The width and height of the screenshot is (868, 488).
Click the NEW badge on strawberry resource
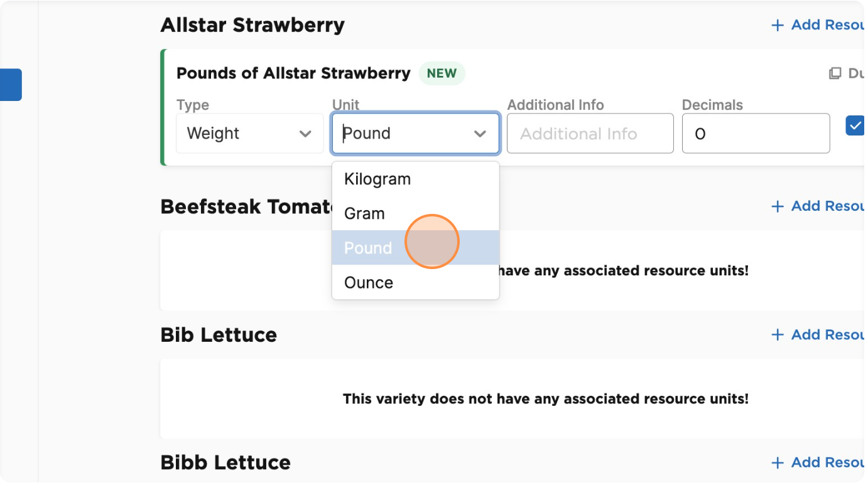pyautogui.click(x=442, y=73)
